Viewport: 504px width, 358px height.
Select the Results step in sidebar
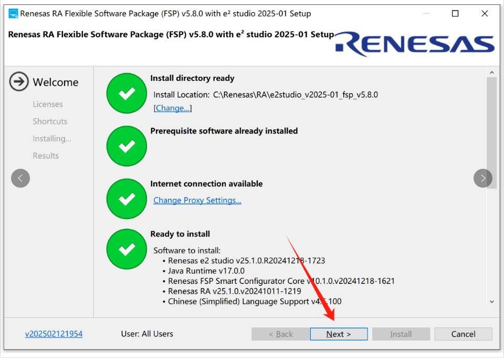coord(46,156)
